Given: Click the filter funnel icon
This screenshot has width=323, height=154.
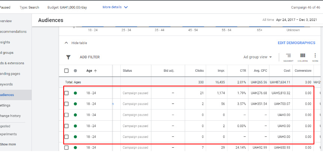Looking at the screenshot, I should 68,57.
